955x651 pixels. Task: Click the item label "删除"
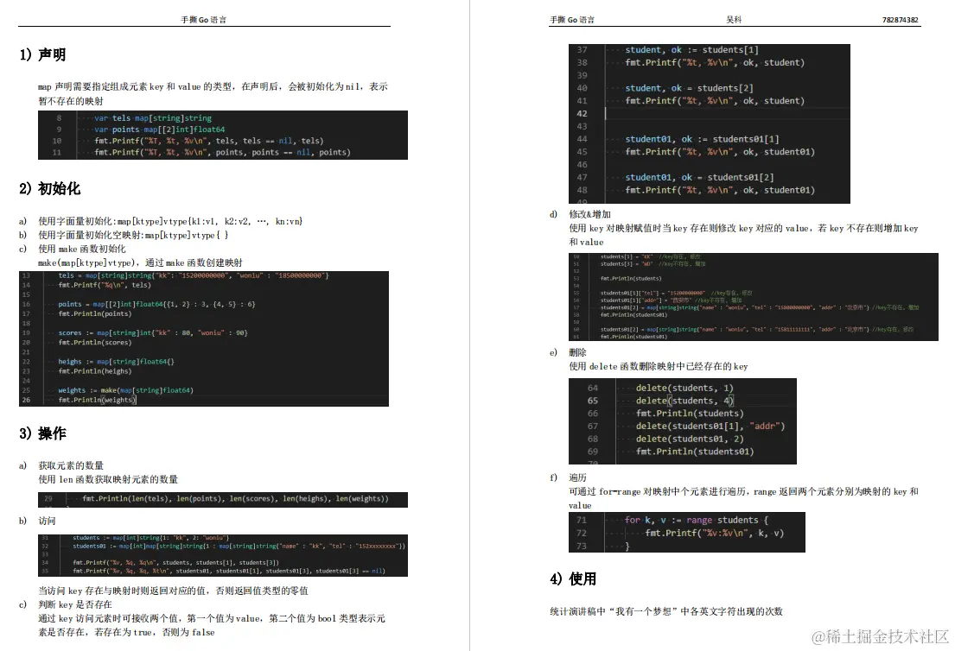pyautogui.click(x=577, y=352)
